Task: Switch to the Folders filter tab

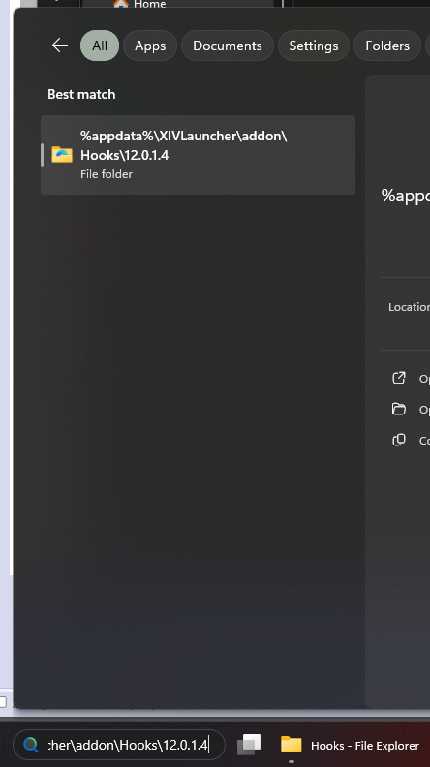Action: pyautogui.click(x=387, y=46)
